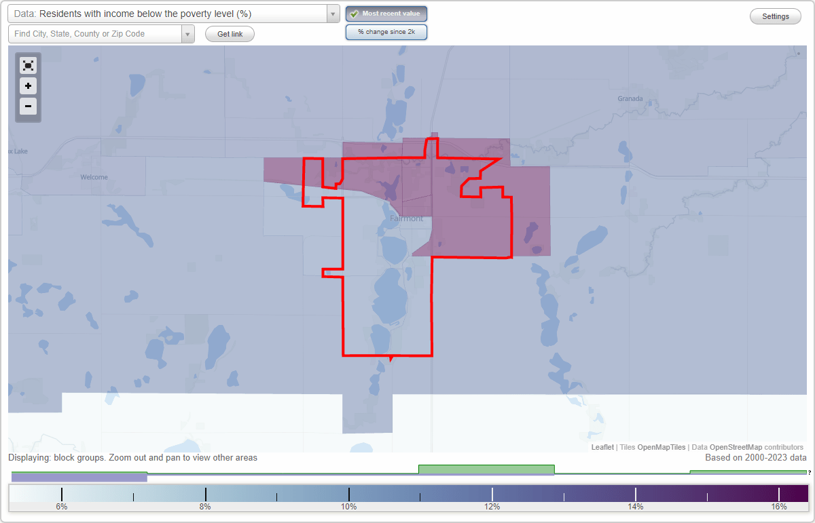Image resolution: width=815 pixels, height=523 pixels.
Task: Click the Data dropdown arrow button
Action: (x=331, y=13)
